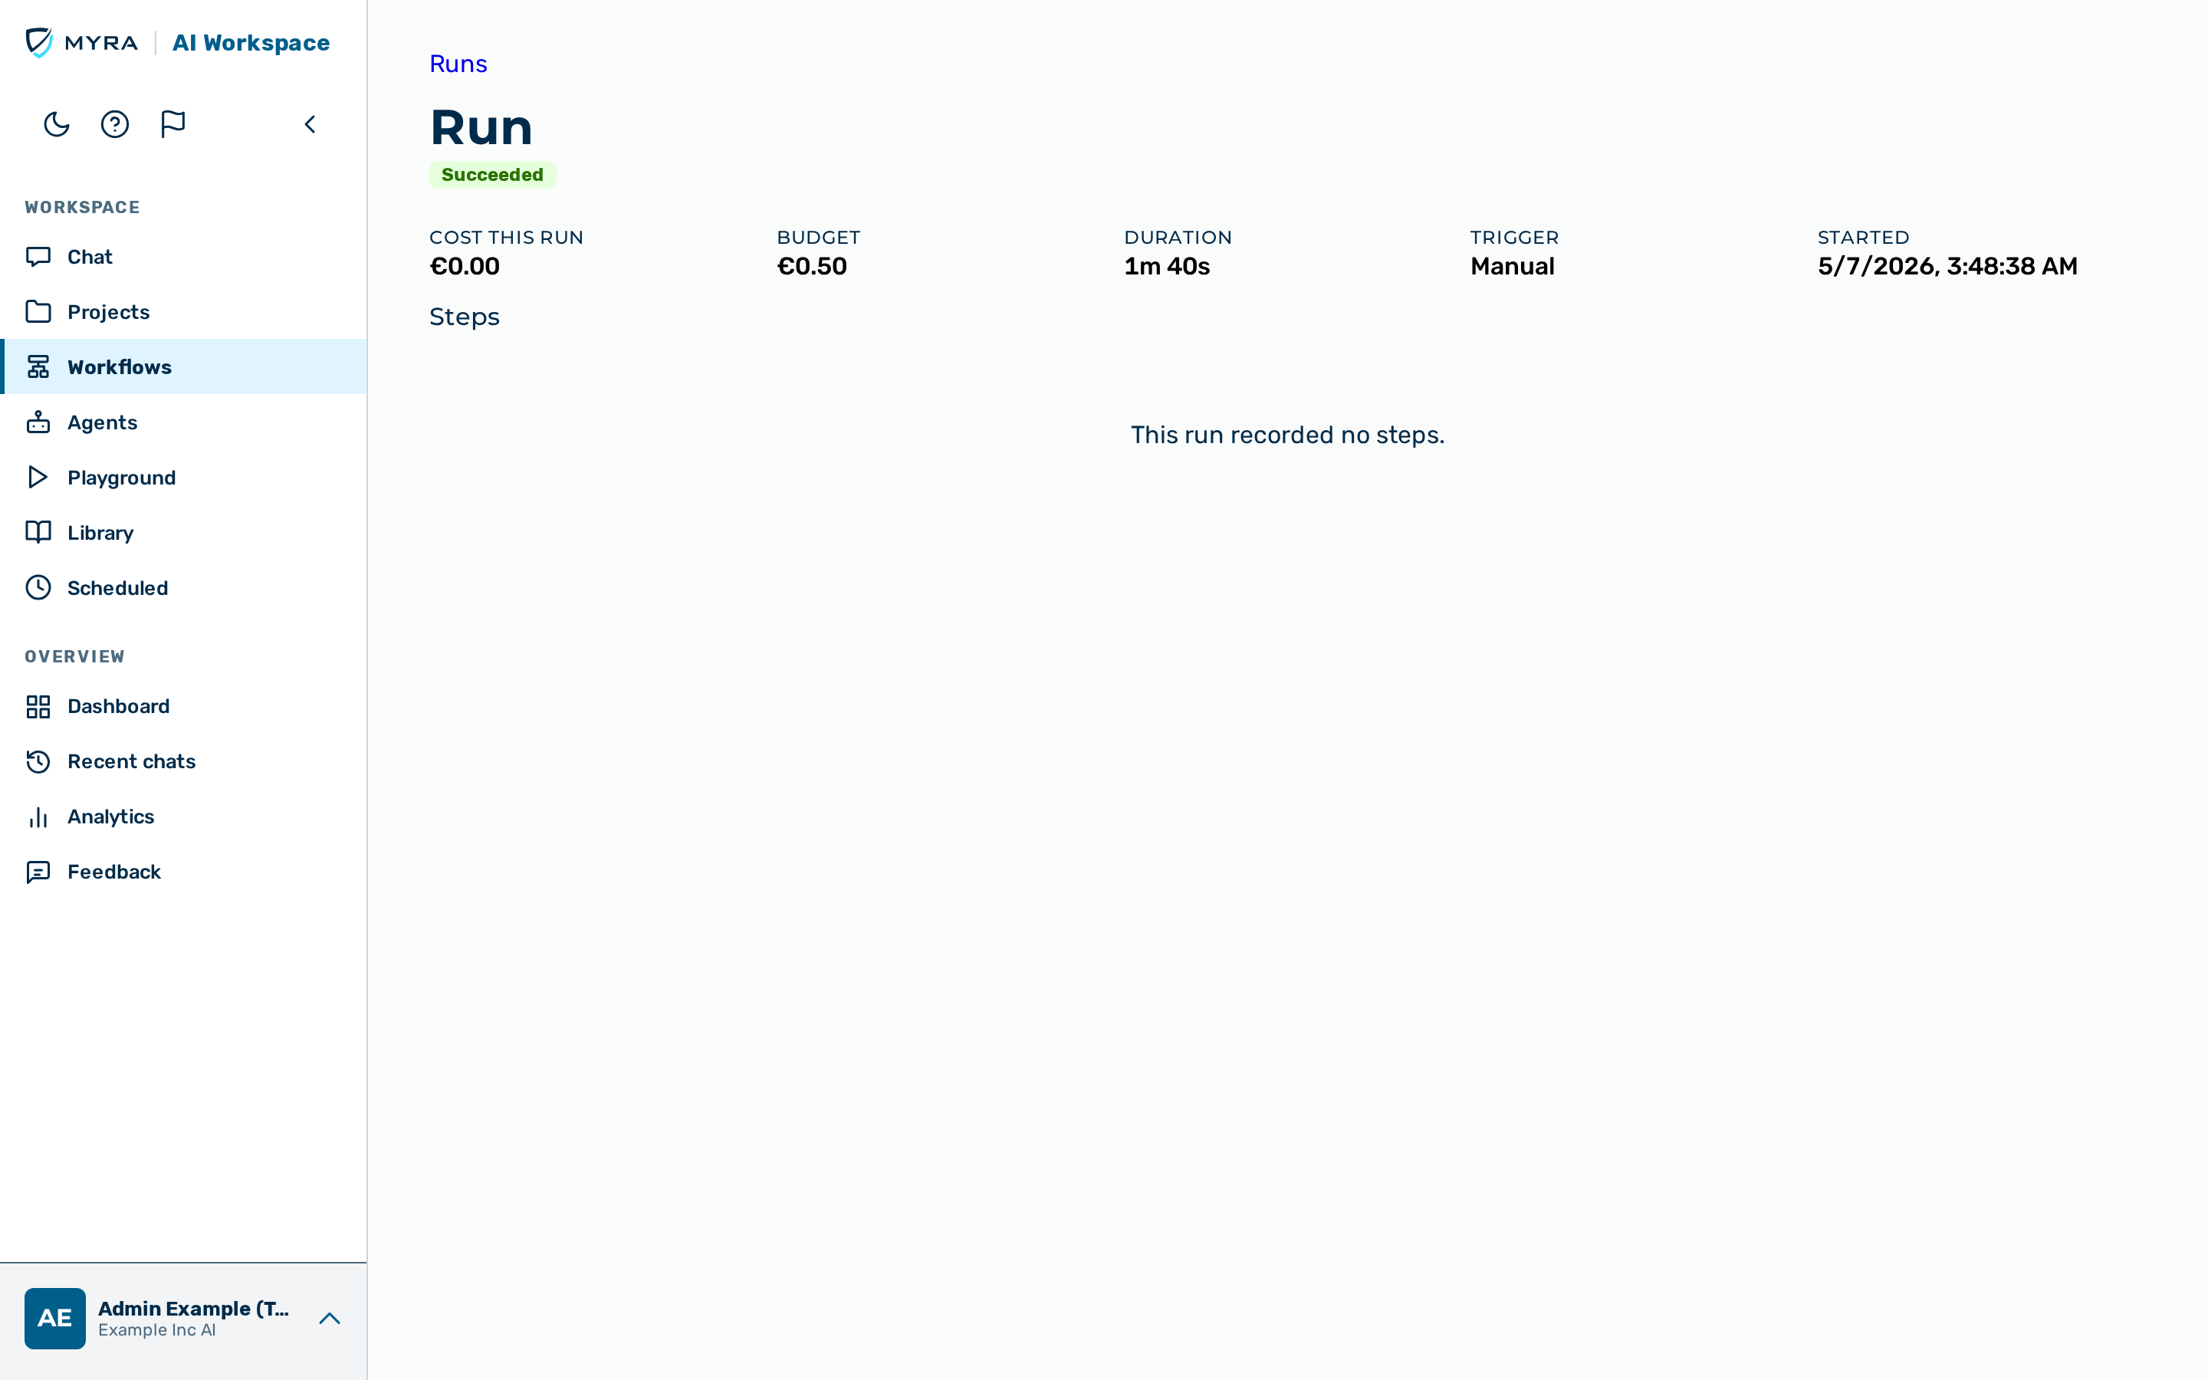Click the trigger value Manual
This screenshot has width=2208, height=1380.
1512,267
